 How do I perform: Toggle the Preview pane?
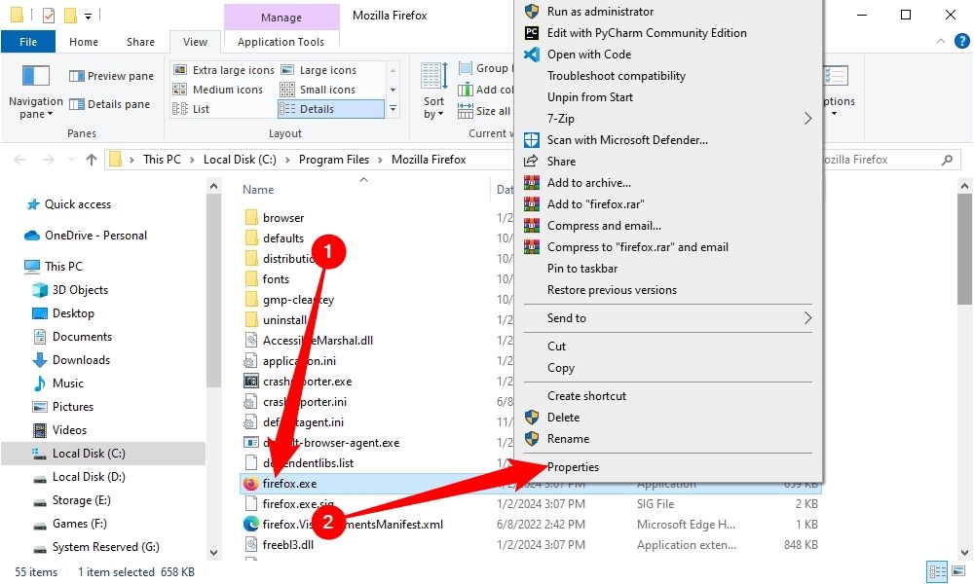coord(112,76)
